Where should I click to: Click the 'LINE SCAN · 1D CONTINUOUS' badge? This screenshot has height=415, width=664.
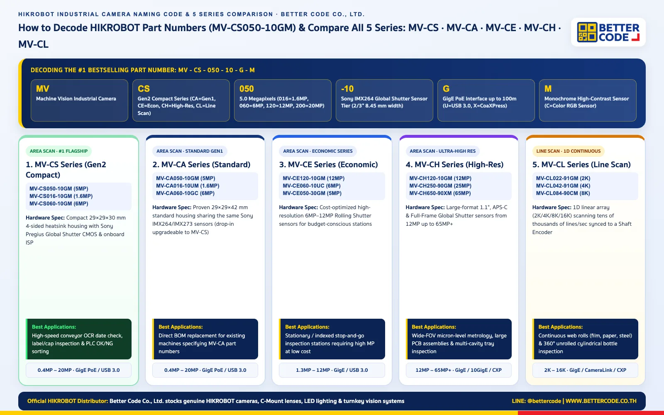(569, 151)
